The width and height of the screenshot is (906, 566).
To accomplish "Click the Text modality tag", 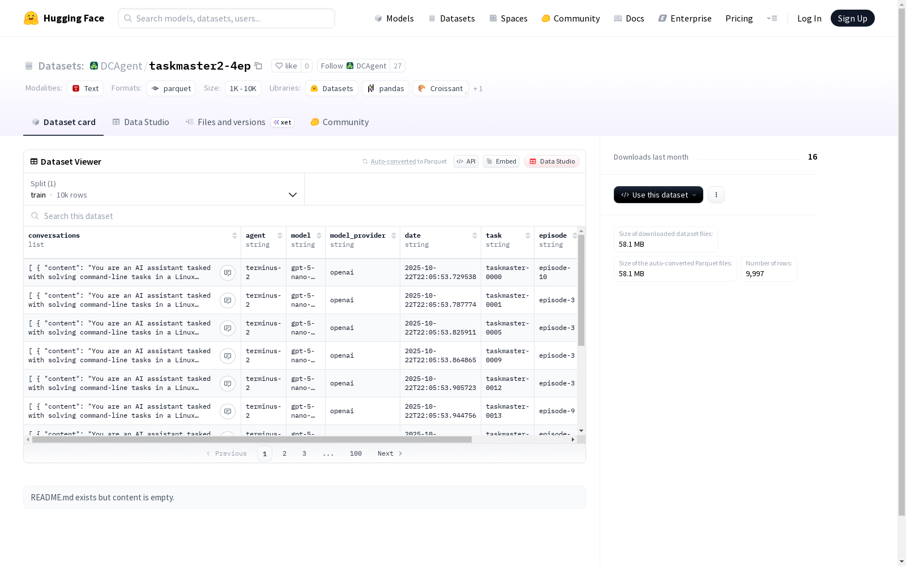I will click(x=86, y=88).
